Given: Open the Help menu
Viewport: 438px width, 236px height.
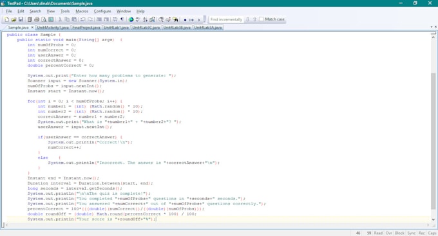Looking at the screenshot, I should tap(140, 11).
